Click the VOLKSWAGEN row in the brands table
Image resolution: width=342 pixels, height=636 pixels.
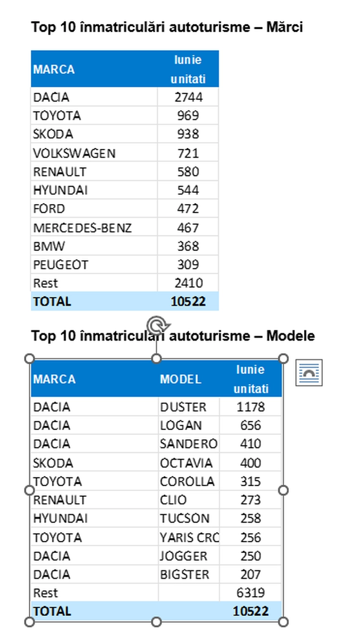[x=125, y=153]
